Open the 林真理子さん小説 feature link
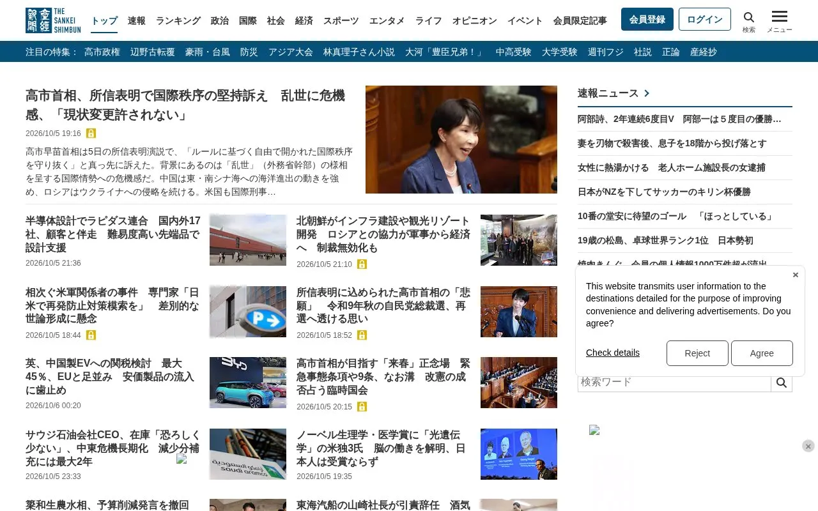Viewport: 818px width, 511px height. point(359,52)
